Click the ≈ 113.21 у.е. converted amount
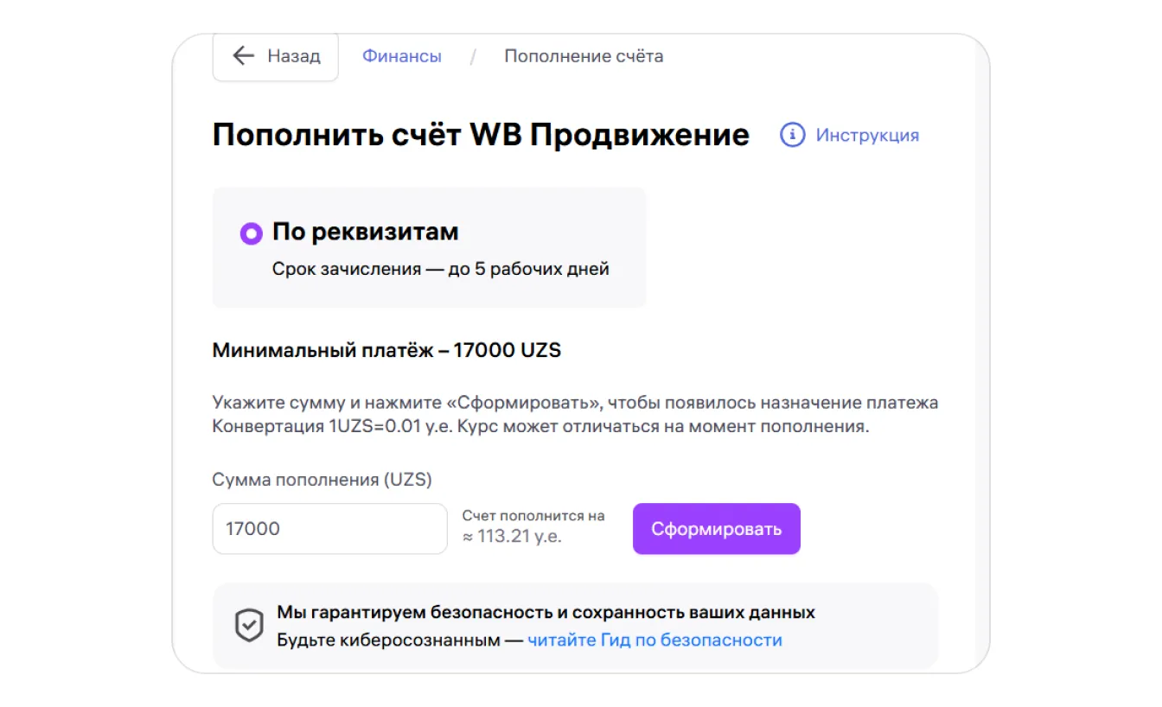Viewport: 1162px width, 707px height. (512, 536)
